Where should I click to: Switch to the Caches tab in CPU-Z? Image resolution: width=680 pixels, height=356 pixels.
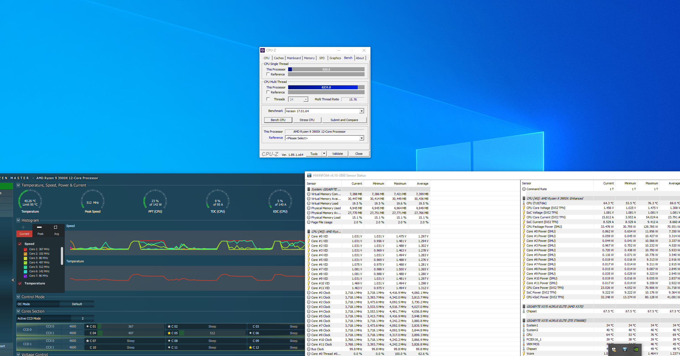click(279, 58)
